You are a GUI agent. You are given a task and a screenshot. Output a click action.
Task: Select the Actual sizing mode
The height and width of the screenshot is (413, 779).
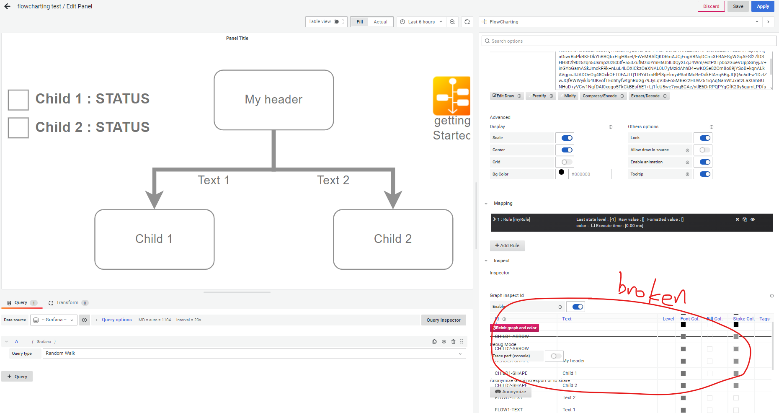coord(380,21)
